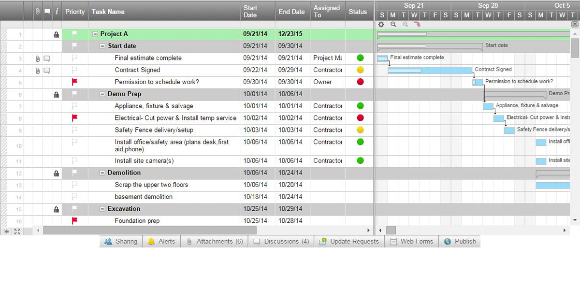
Task: Open attachment on Final estimate complete row
Action: (x=38, y=58)
